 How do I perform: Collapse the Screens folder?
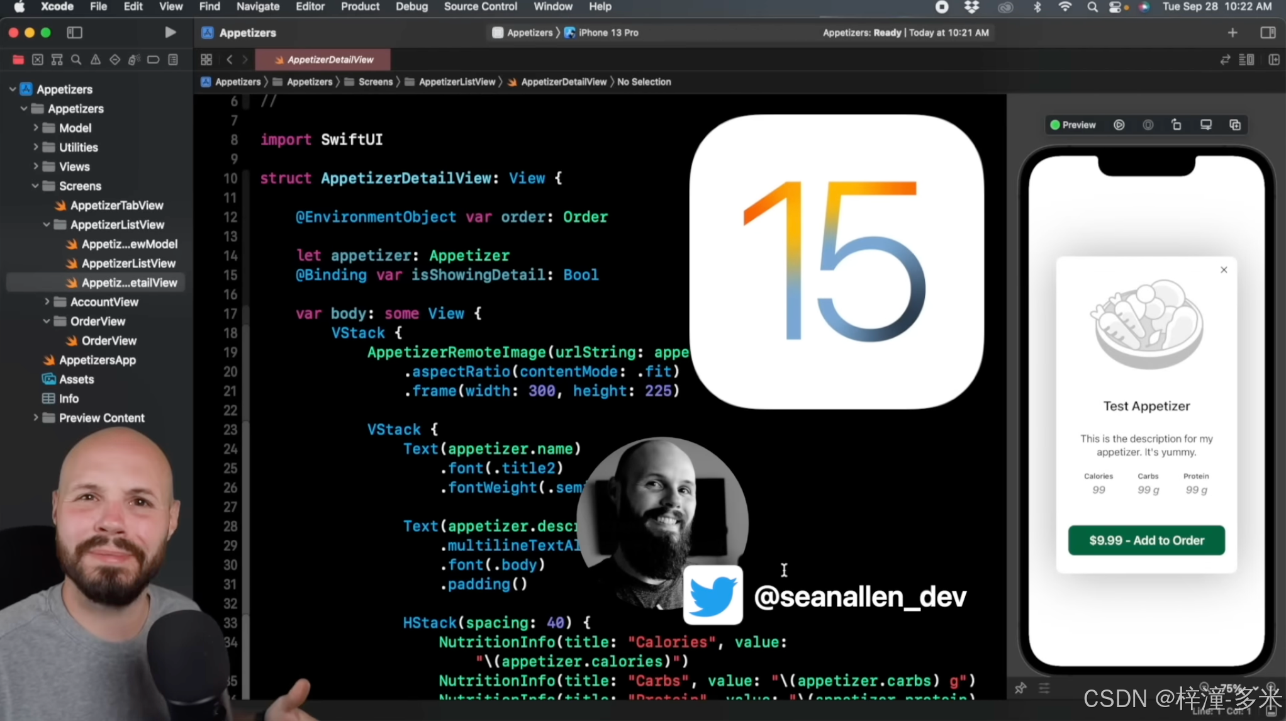click(x=36, y=186)
